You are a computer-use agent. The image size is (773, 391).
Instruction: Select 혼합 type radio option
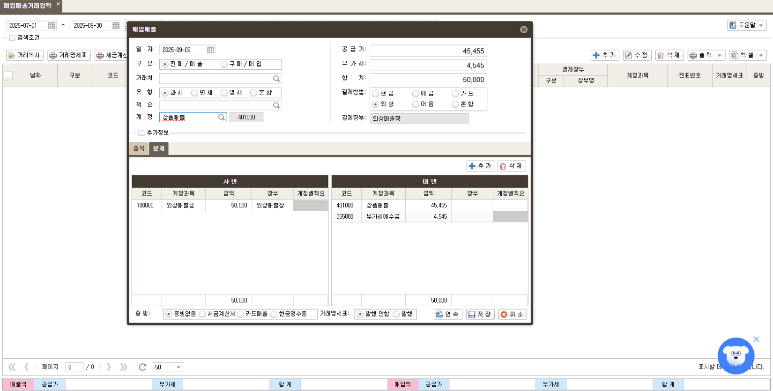click(253, 93)
